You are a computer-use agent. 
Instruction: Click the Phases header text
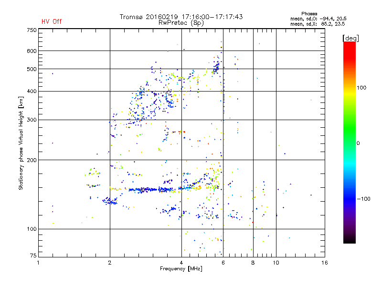[309, 14]
